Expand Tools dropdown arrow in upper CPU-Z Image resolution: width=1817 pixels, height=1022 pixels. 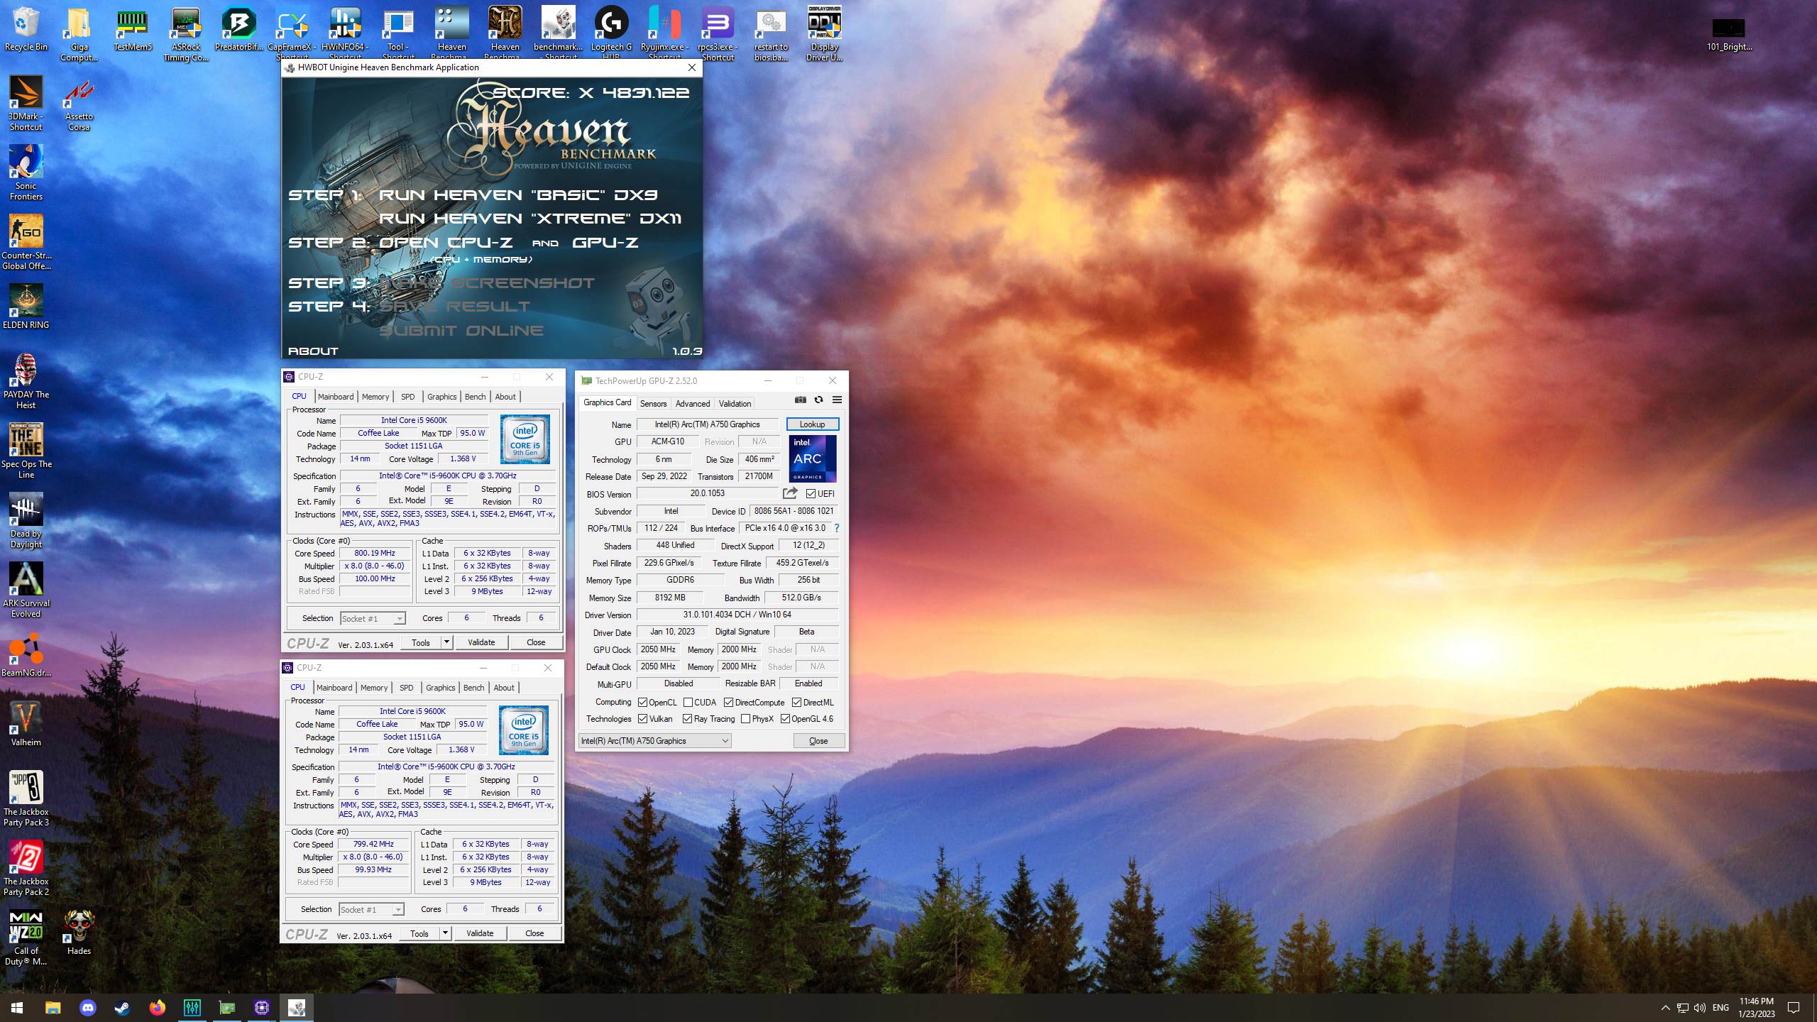pos(446,642)
